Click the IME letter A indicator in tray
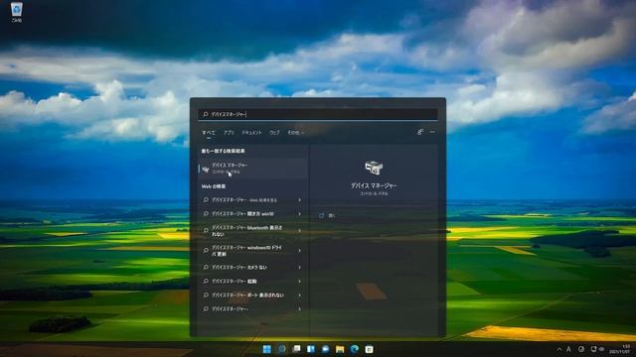 click(568, 349)
